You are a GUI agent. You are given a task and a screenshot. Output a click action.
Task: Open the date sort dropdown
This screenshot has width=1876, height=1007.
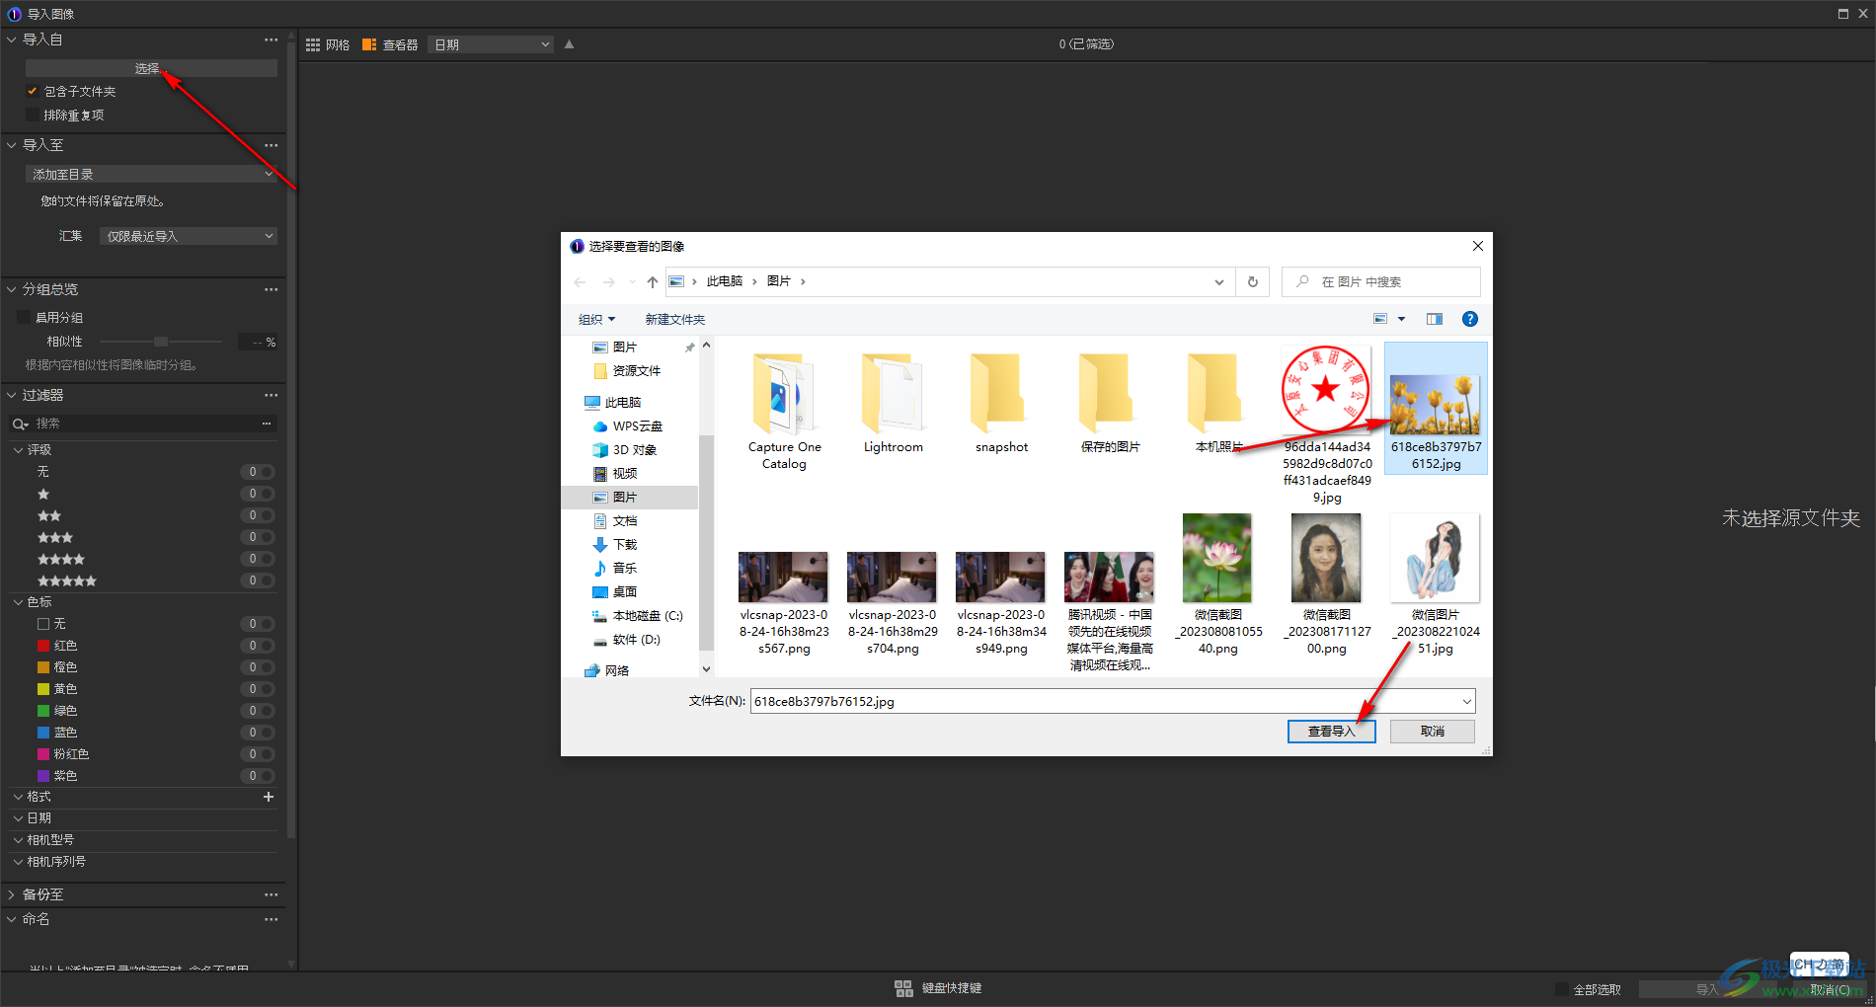pyautogui.click(x=491, y=44)
